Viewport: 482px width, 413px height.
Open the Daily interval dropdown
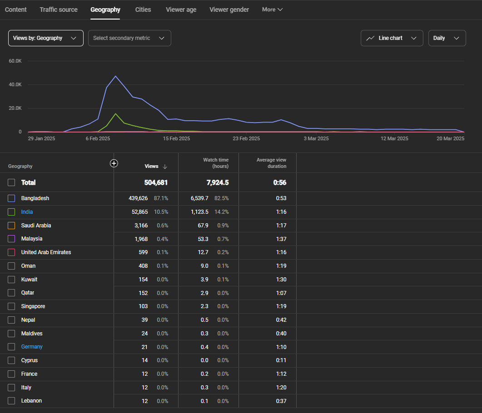pos(447,38)
